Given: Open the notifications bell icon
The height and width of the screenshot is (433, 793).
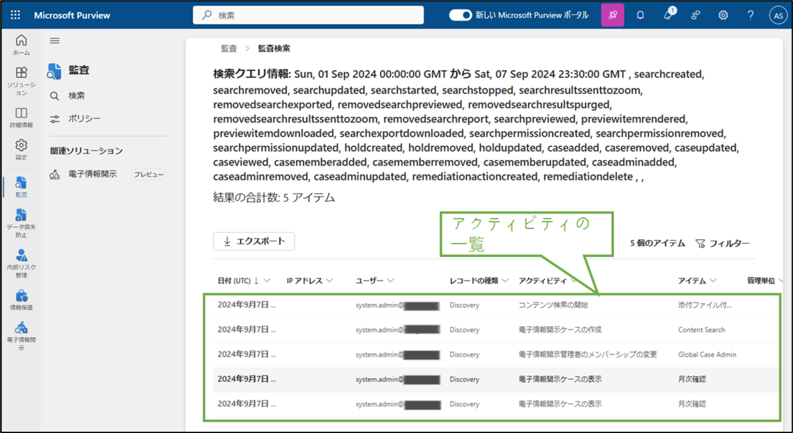Looking at the screenshot, I should click(640, 15).
